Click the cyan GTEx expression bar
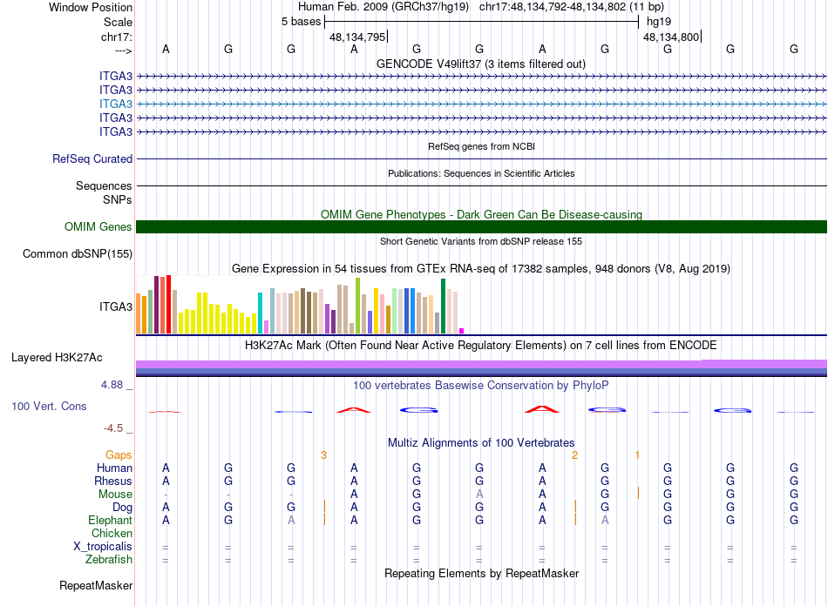 coord(260,313)
